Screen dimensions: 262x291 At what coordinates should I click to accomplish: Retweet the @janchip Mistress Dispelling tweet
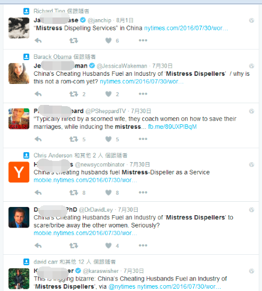(74, 40)
